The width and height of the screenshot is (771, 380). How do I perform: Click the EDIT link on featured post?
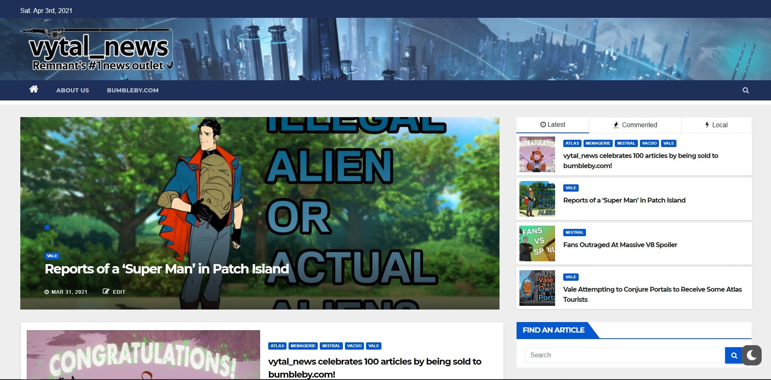pyautogui.click(x=114, y=292)
